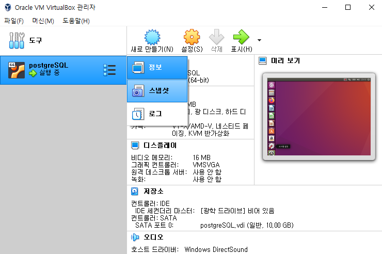382x254 pixels.
Task: Click the postgreSQL machine list menu icon
Action: click(109, 70)
